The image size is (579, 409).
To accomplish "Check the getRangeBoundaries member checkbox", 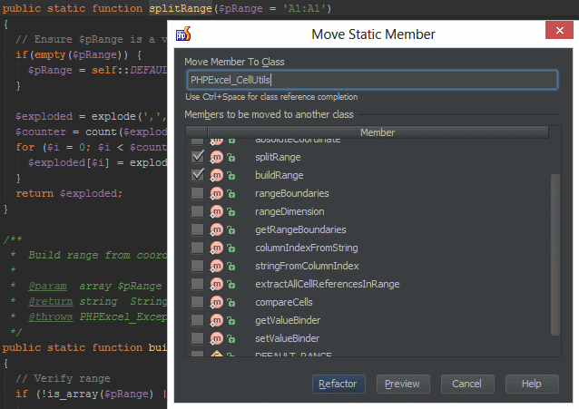I will pyautogui.click(x=198, y=229).
